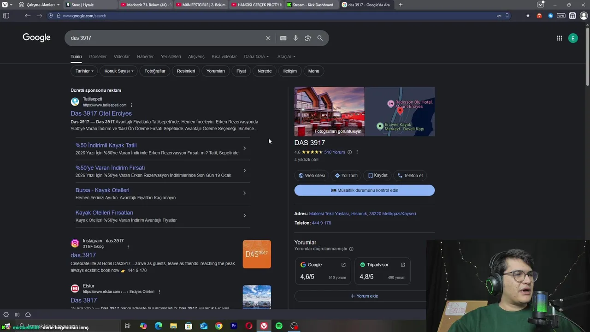Open the Daha fazla search menu
590x332 pixels.
click(x=256, y=57)
